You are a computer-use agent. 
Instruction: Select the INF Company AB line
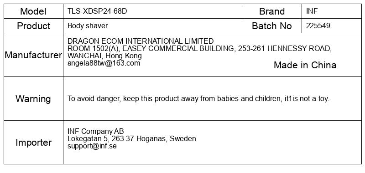click(x=96, y=131)
